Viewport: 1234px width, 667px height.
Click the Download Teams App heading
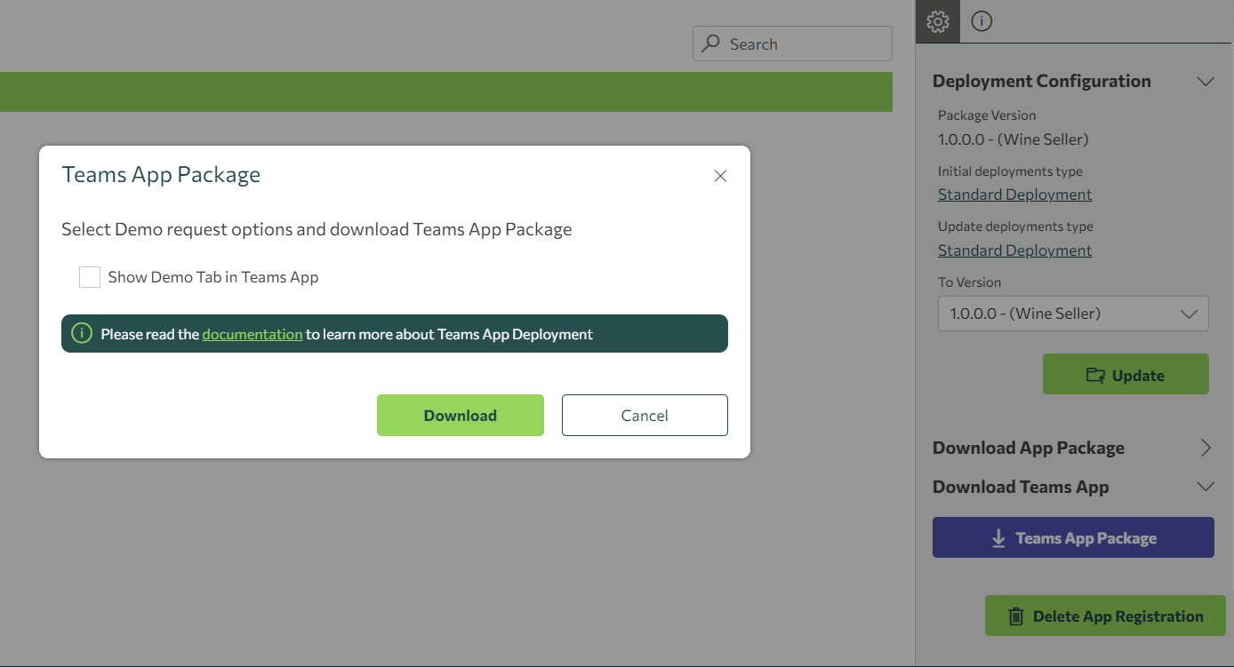click(x=1021, y=487)
